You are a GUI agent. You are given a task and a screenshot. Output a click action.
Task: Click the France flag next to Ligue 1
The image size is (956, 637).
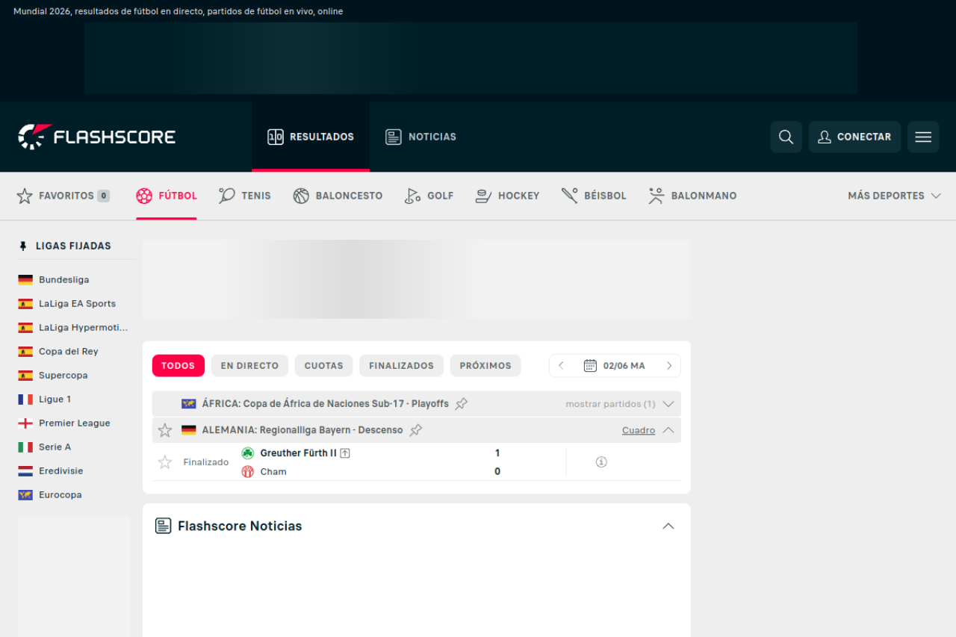[x=25, y=400]
